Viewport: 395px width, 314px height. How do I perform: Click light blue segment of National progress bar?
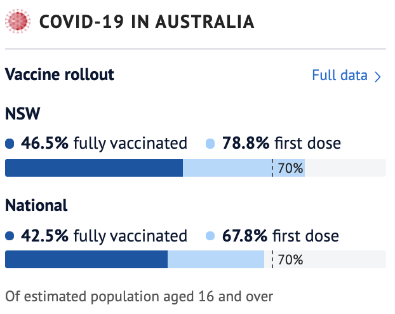pos(215,259)
